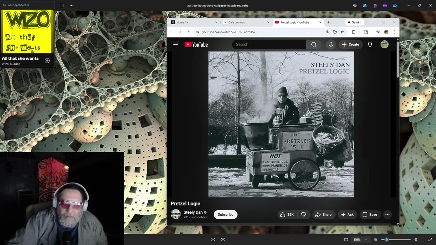This screenshot has width=436, height=245.
Task: Click the Pretzel Logic video title text
Action: 185,203
